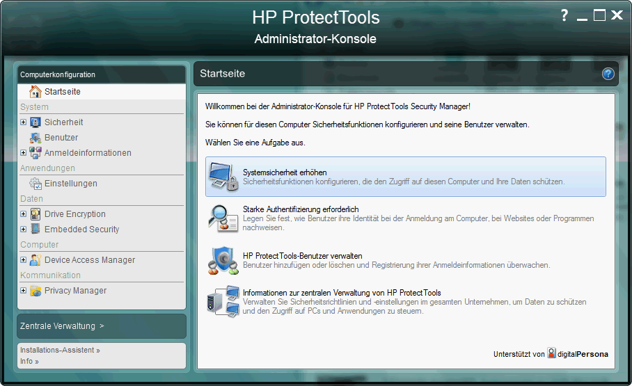Click the Sicherheit shield icon in sidebar
Viewport: 632px width, 386px height.
click(35, 122)
